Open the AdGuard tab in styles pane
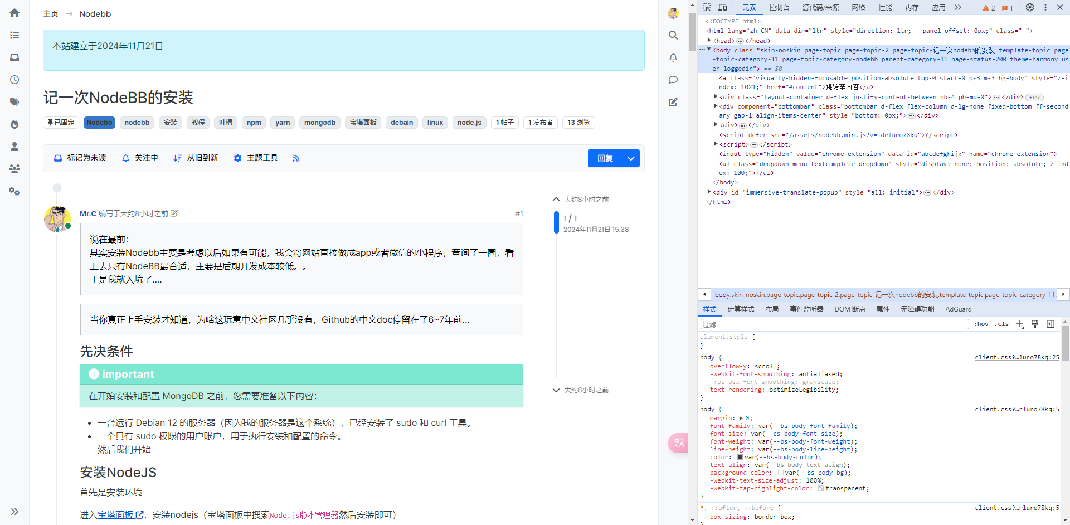This screenshot has width=1070, height=525. tap(959, 309)
